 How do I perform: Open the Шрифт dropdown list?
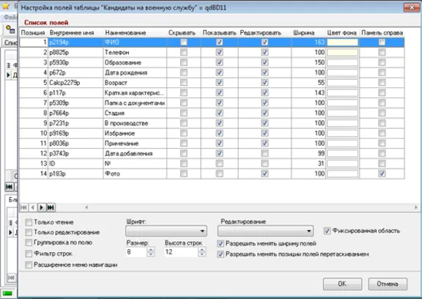pos(166,231)
